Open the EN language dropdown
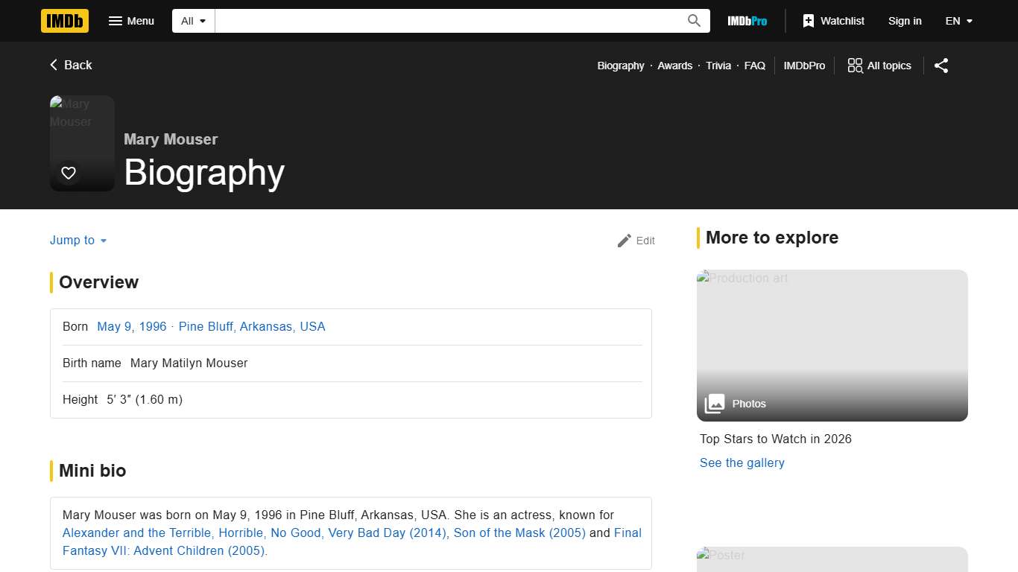The height and width of the screenshot is (572, 1018). coord(959,21)
